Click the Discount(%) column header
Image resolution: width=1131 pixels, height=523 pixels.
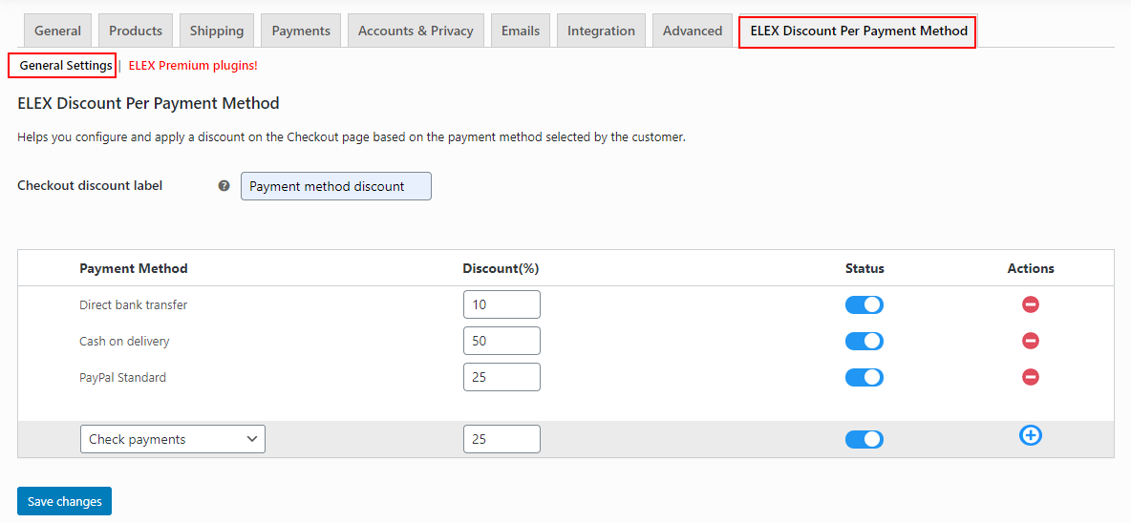[501, 269]
